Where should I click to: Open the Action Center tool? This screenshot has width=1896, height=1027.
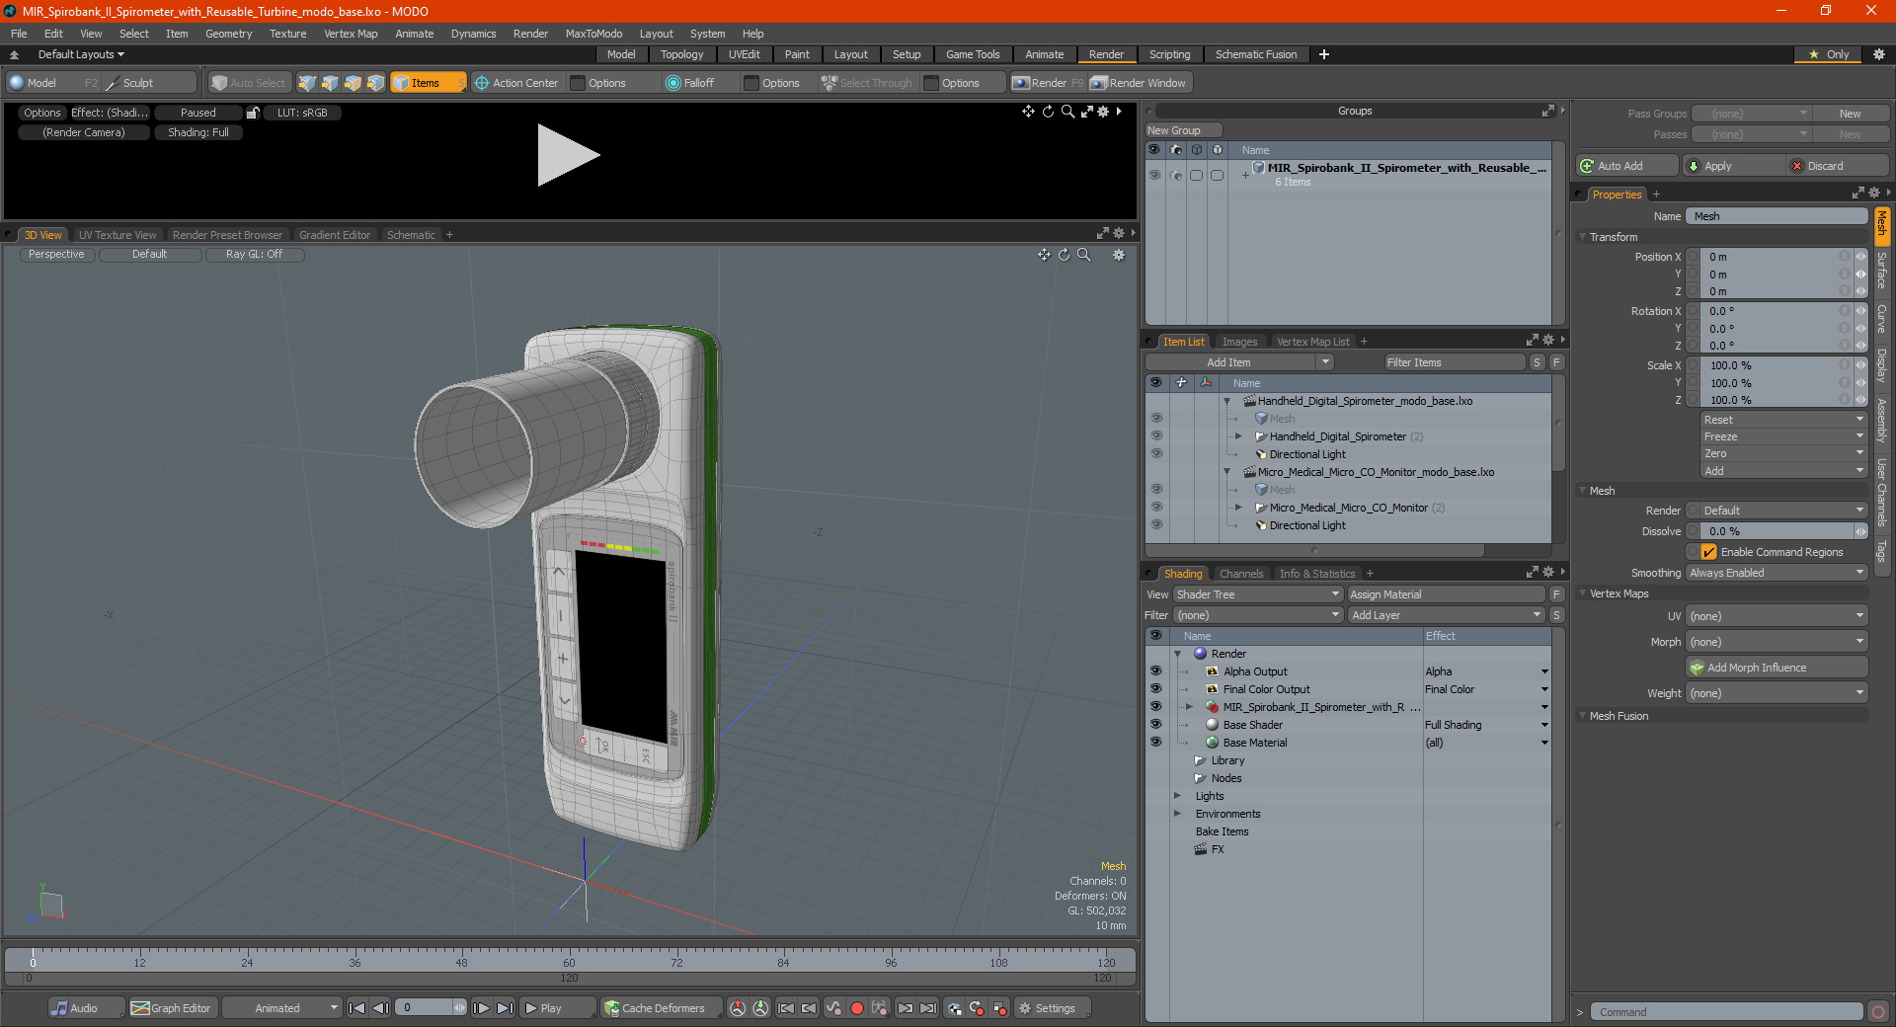pos(516,83)
